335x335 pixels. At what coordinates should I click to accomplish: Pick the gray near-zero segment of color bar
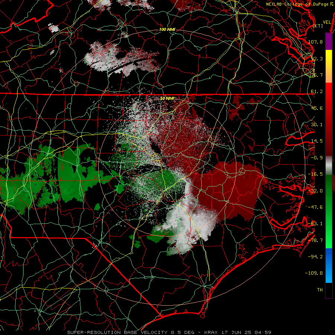click(x=329, y=166)
